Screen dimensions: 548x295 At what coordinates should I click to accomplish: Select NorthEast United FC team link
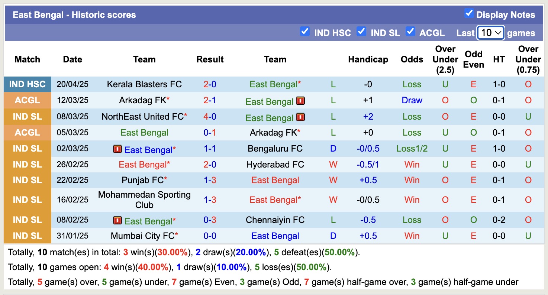143,117
